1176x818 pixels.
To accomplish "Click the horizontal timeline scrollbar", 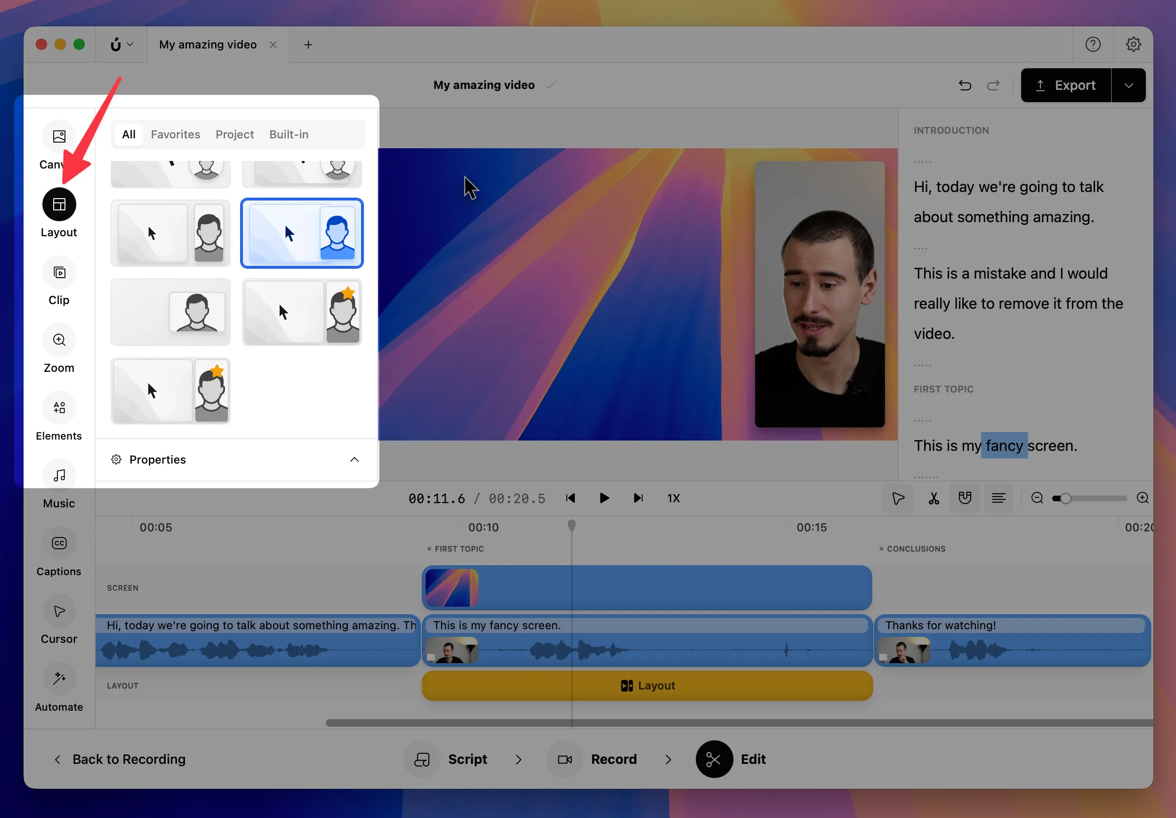I will (739, 723).
